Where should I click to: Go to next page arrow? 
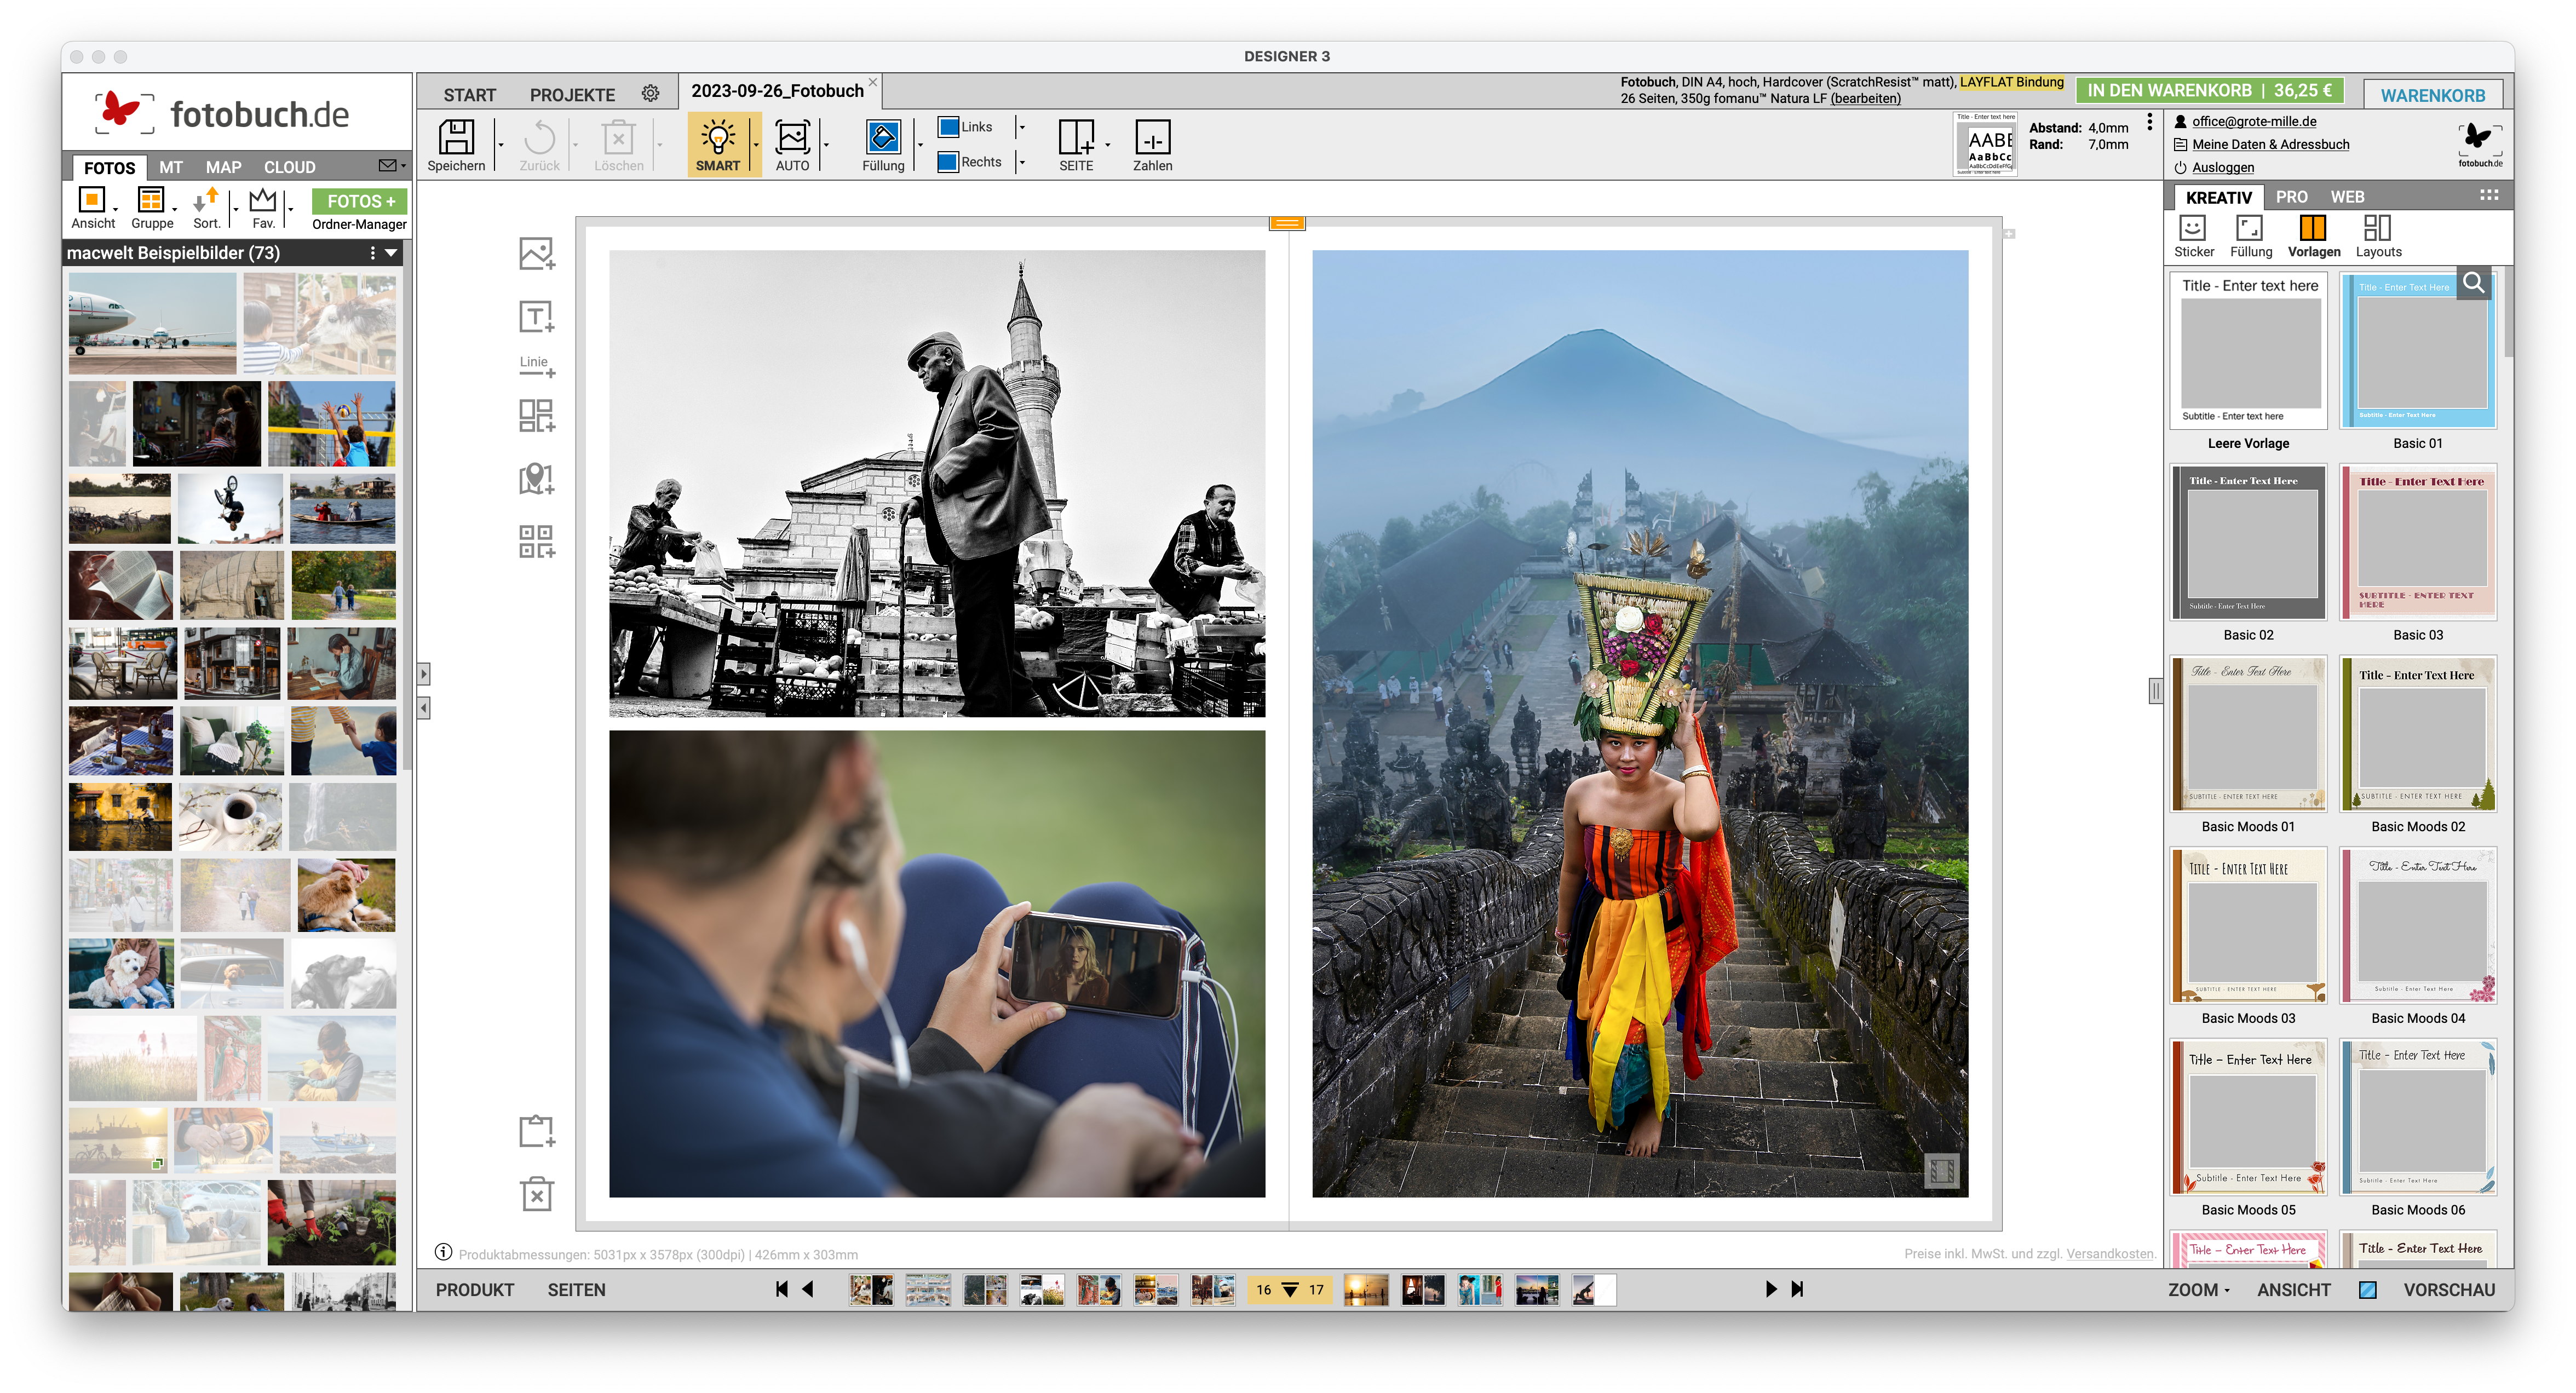point(1770,1290)
